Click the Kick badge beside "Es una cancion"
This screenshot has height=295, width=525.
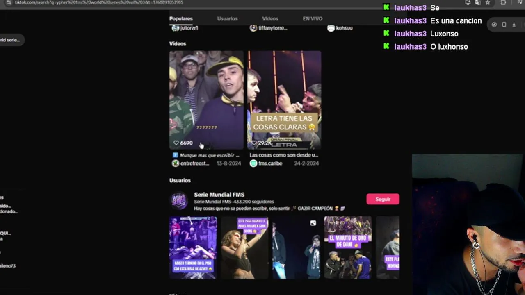[386, 20]
